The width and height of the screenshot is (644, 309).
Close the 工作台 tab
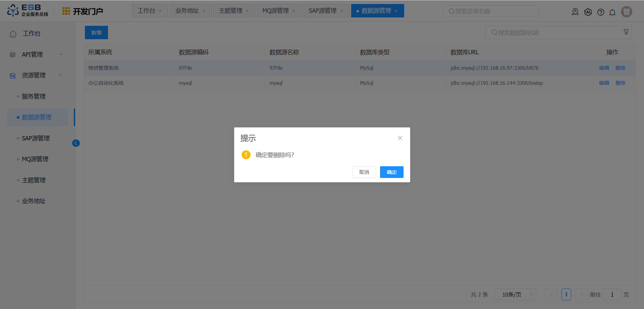160,11
